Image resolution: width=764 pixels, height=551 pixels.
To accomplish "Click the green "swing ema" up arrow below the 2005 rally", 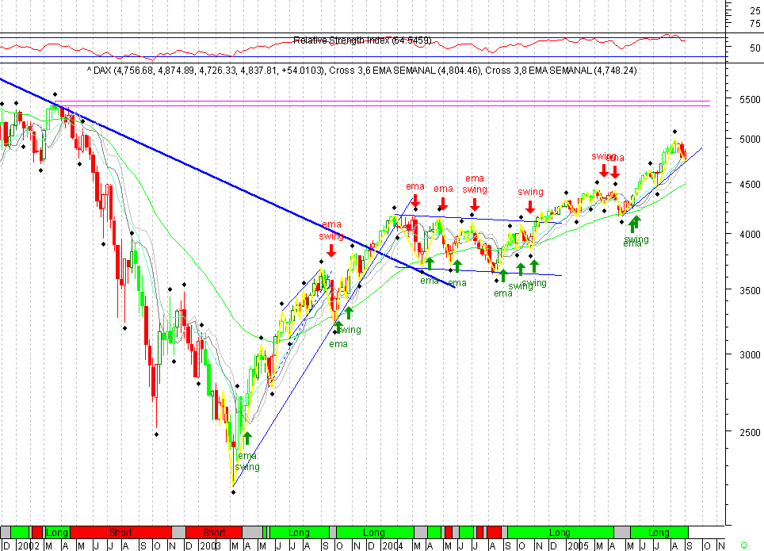I will coord(635,223).
